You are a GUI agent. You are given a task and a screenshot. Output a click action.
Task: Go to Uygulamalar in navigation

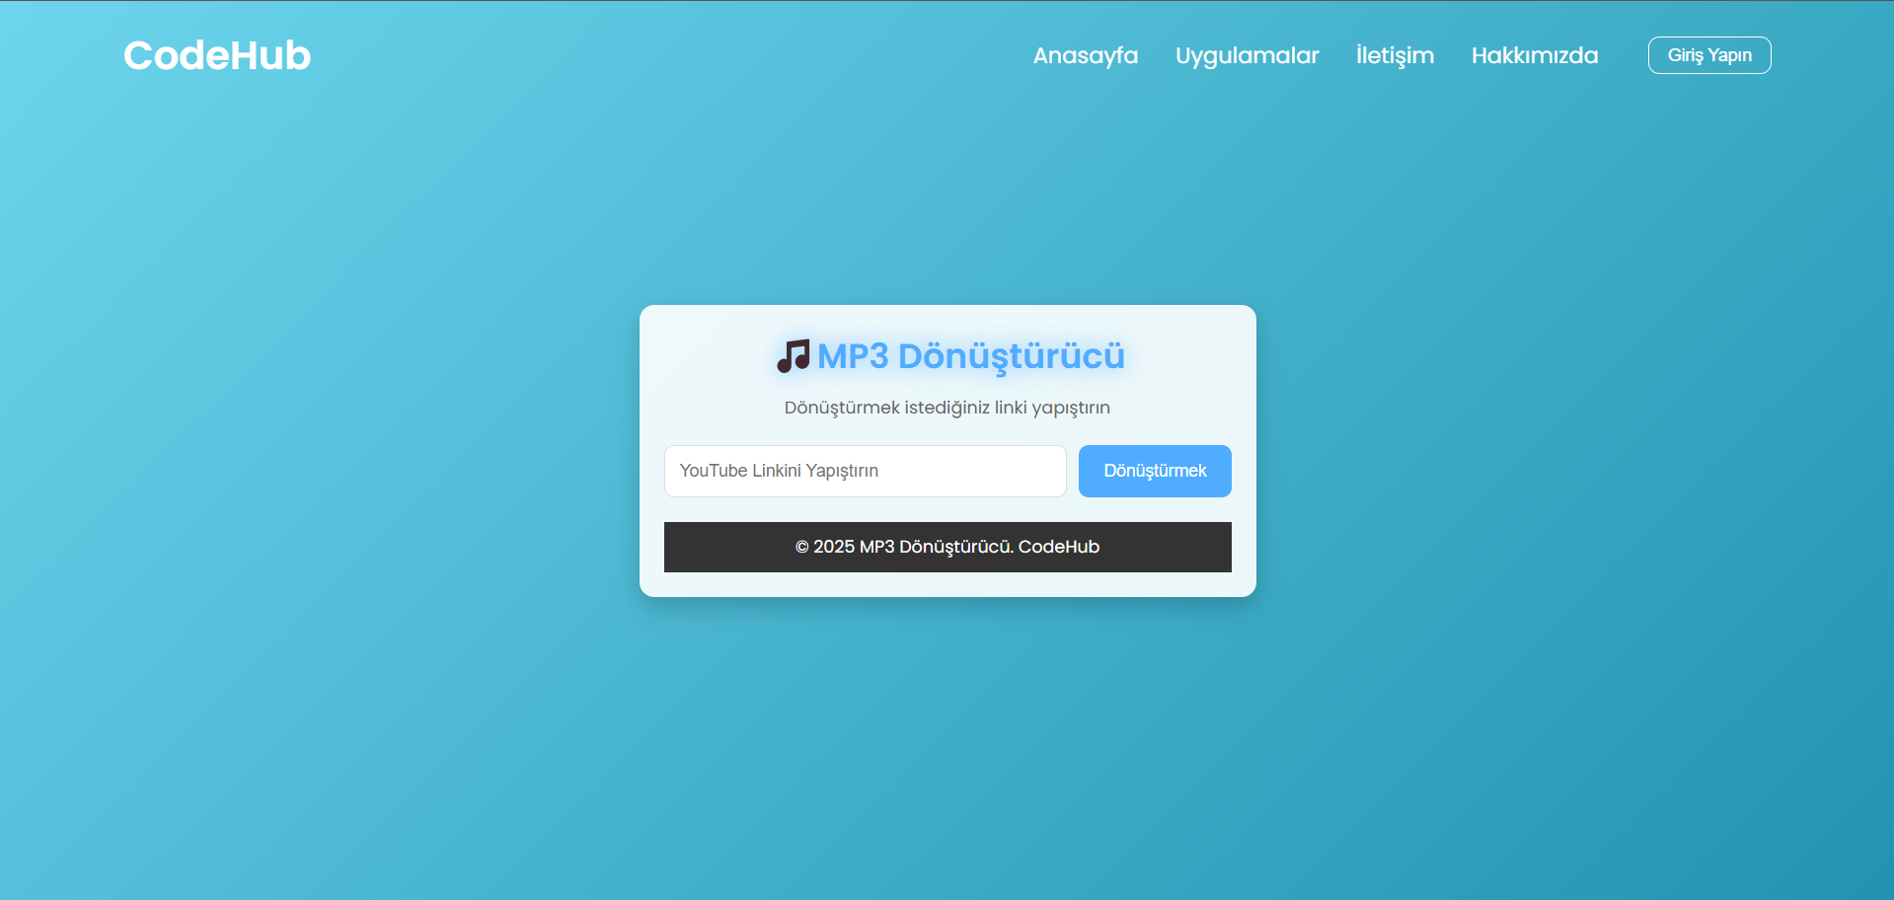point(1247,55)
